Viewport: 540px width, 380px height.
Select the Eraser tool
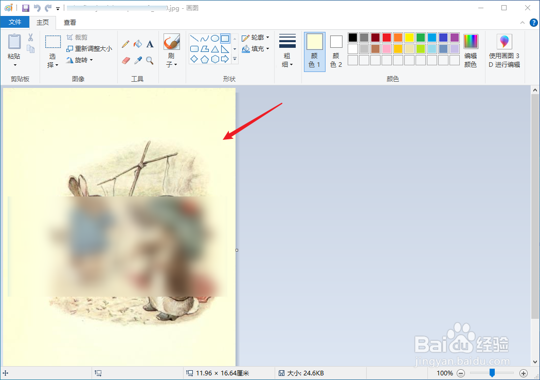coord(125,60)
